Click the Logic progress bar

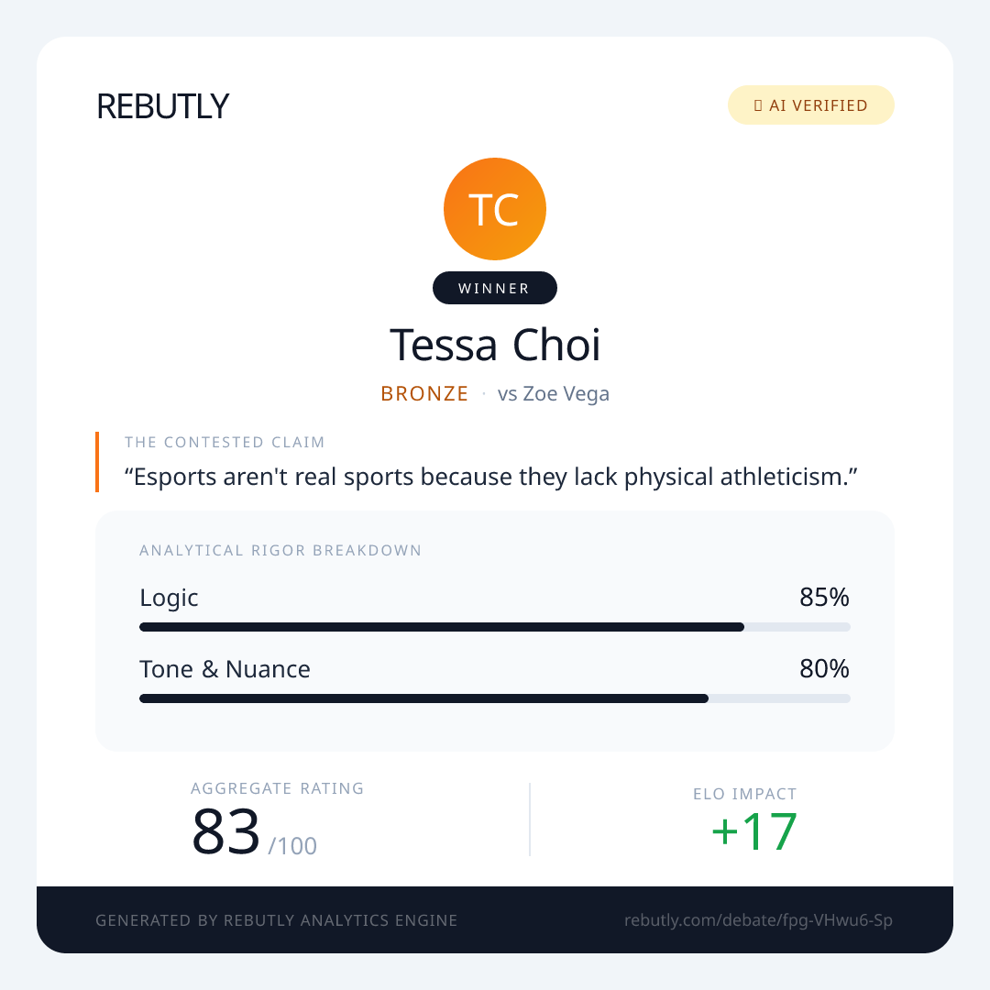[495, 627]
